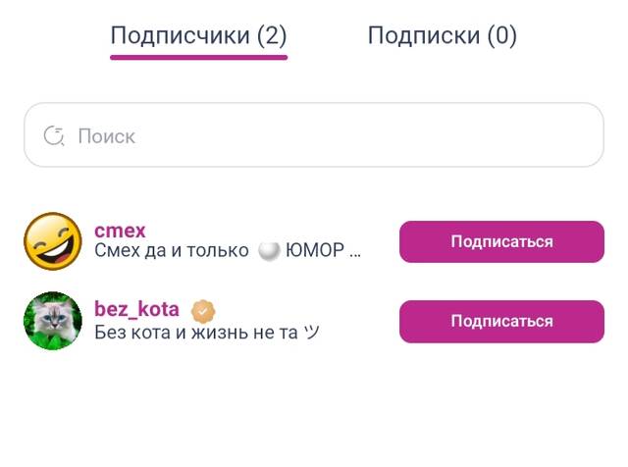Open the bez_kota username link
The width and height of the screenshot is (628, 467).
click(x=137, y=310)
